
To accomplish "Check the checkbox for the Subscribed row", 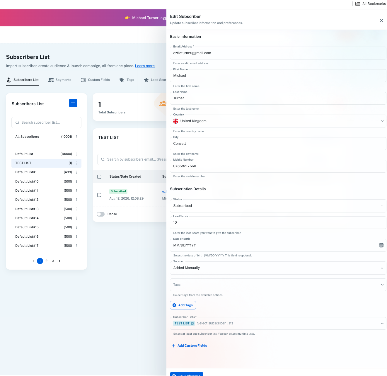I will click(99, 195).
